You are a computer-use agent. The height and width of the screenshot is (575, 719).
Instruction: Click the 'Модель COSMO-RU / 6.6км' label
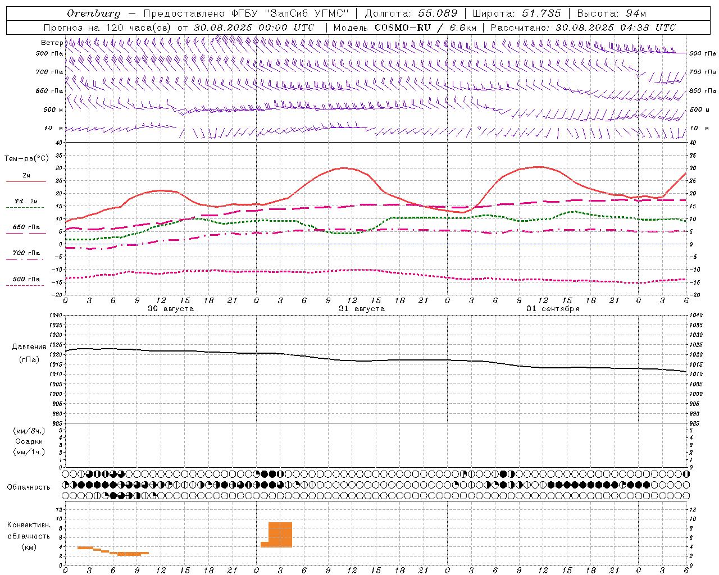pyautogui.click(x=404, y=28)
